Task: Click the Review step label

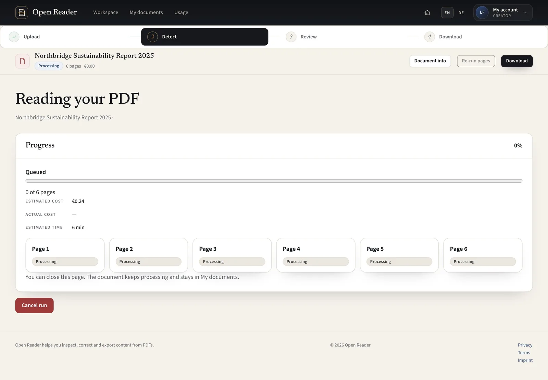Action: pos(309,37)
